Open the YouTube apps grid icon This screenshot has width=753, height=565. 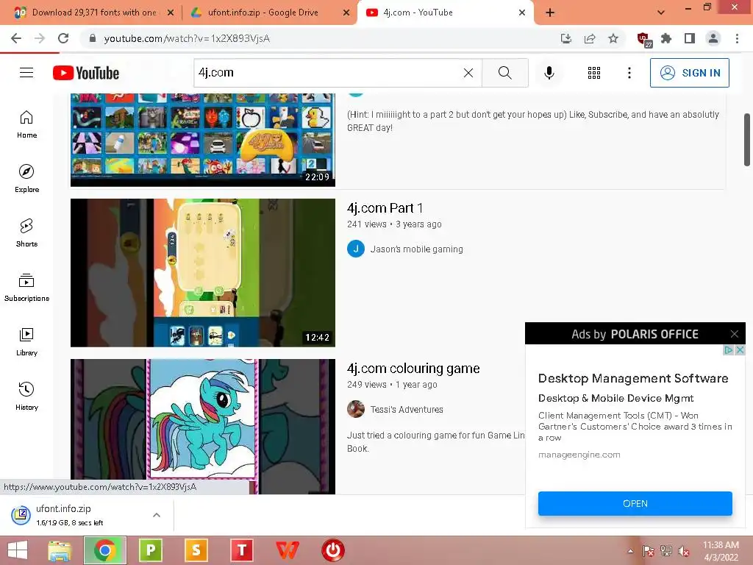(x=594, y=73)
